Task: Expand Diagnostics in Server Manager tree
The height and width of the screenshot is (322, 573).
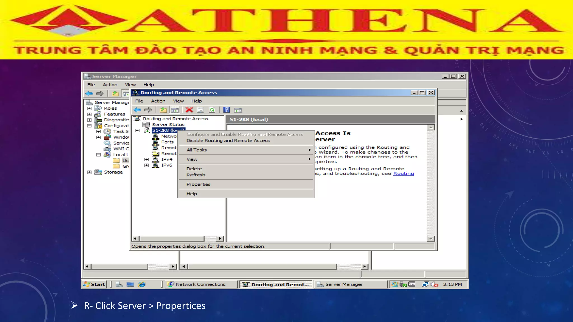Action: 89,120
